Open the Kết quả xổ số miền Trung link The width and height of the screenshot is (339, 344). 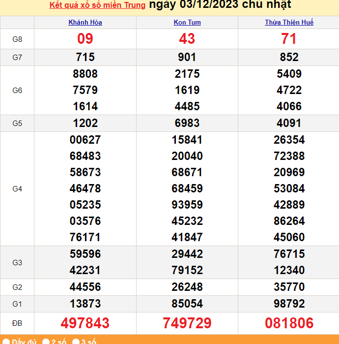click(x=97, y=5)
